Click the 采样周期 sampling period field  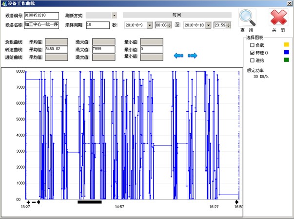[98, 25]
